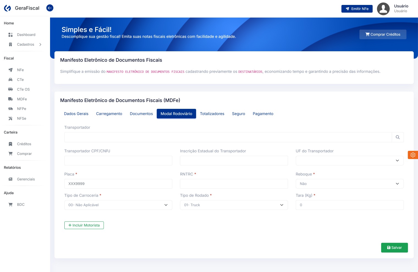Click the Inscrição Estadual do Transportador field
The width and height of the screenshot is (418, 272).
(234, 161)
